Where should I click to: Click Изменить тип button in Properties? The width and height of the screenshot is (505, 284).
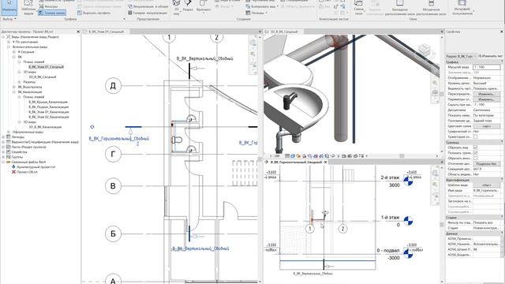click(x=490, y=56)
